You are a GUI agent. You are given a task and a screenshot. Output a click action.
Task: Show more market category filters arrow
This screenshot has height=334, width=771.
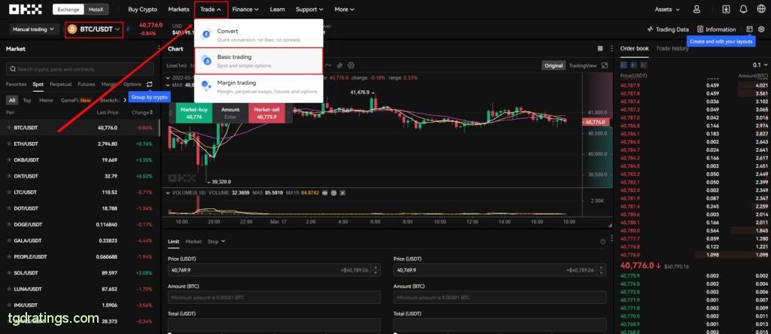[125, 100]
